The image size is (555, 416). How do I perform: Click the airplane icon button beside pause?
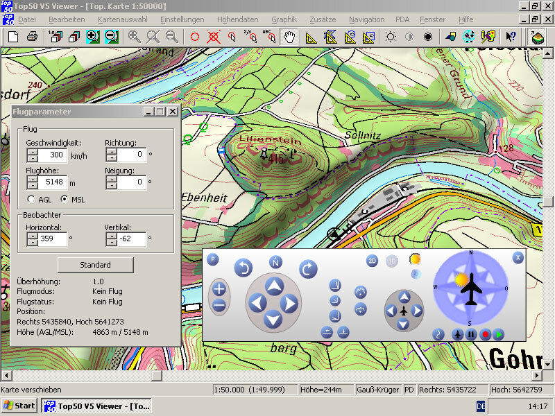(x=458, y=334)
